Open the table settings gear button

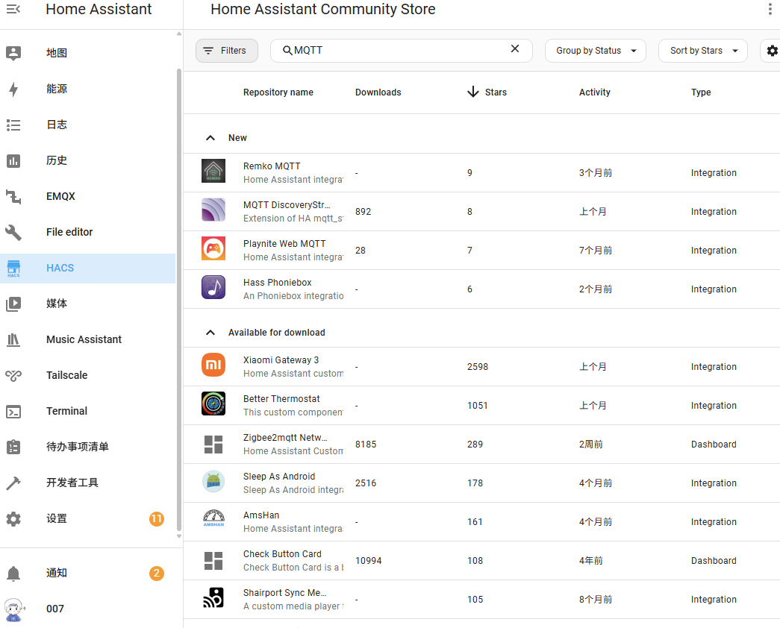coord(772,51)
